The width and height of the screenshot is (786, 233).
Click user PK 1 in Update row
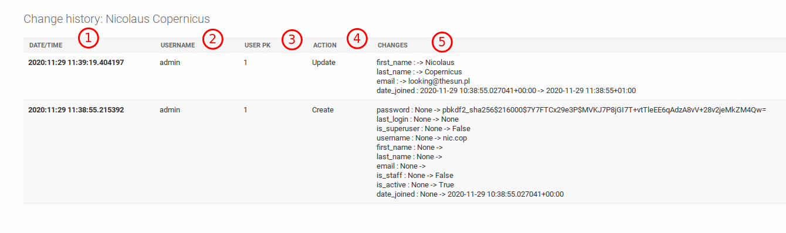[246, 62]
